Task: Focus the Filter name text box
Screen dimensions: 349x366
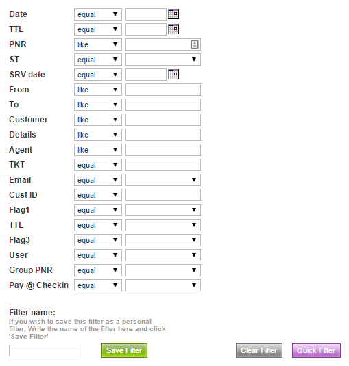Action: [43, 350]
